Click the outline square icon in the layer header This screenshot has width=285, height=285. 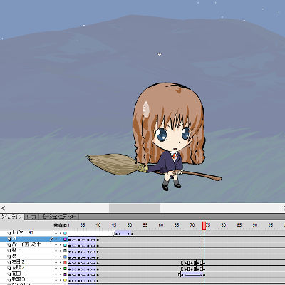pos(65,225)
